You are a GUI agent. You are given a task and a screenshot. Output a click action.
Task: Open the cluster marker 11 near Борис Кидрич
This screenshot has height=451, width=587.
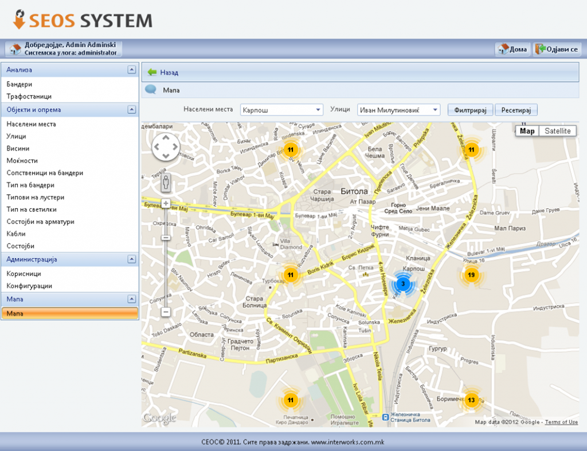(291, 275)
